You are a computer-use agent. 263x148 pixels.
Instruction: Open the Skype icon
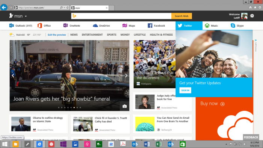coord(233,26)
